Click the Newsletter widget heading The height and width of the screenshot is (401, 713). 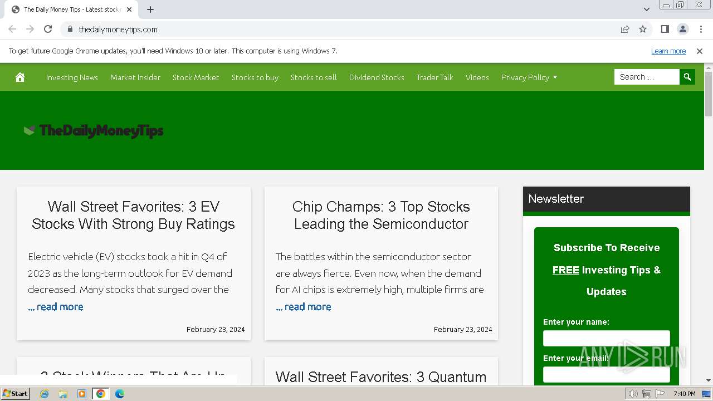tap(556, 199)
